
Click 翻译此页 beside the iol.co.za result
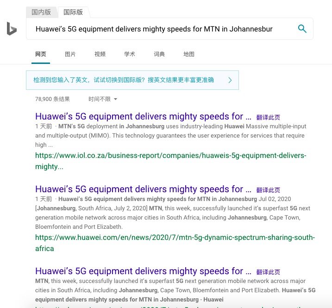tap(268, 117)
